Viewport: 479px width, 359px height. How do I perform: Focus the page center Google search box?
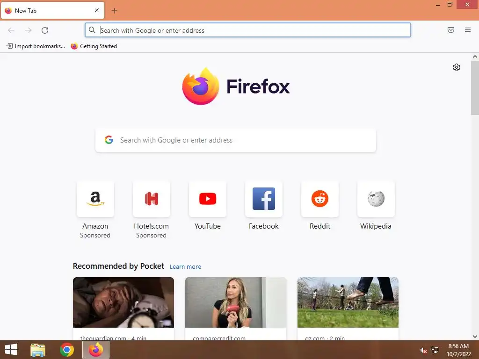(236, 140)
